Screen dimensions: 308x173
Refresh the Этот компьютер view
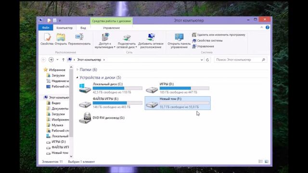[207, 60]
